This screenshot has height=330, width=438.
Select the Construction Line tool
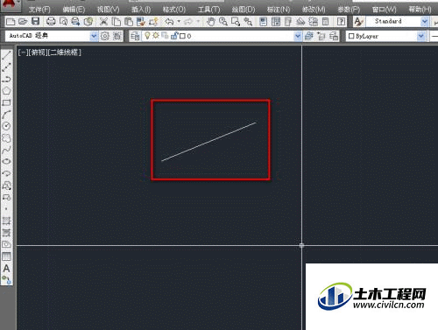pos(6,67)
